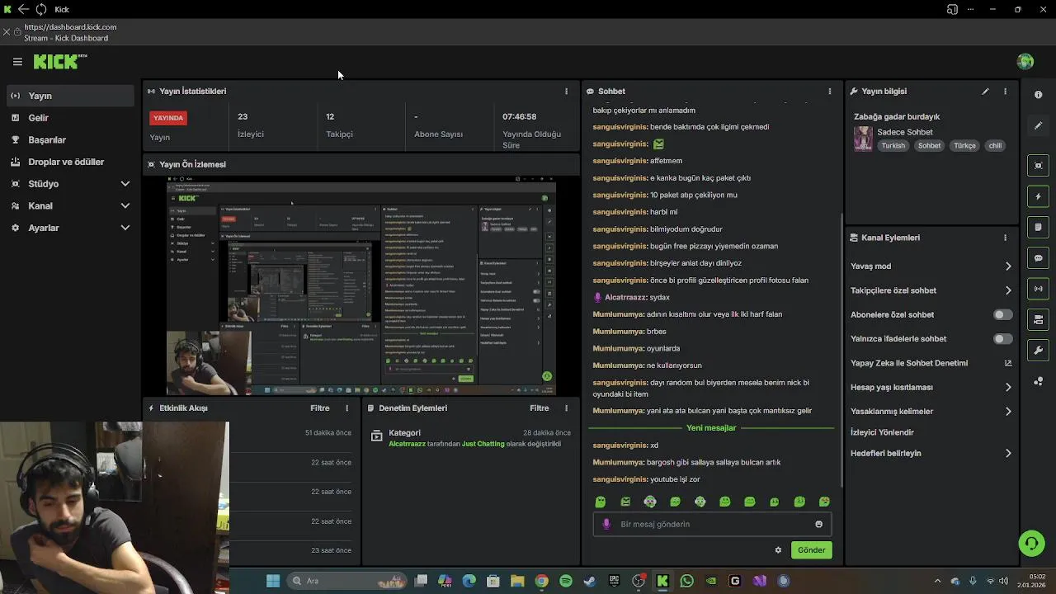Click the Yeni mesajlar divider in chat
This screenshot has width=1056, height=594.
[711, 428]
